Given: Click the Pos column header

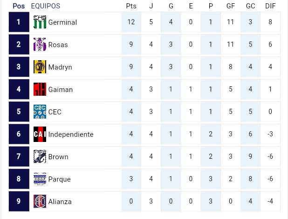Looking at the screenshot, I should click(x=19, y=6).
